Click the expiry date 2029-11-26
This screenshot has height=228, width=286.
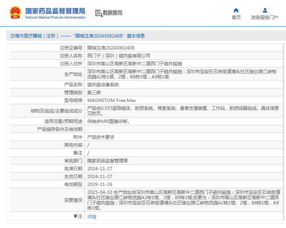[x=99, y=184]
